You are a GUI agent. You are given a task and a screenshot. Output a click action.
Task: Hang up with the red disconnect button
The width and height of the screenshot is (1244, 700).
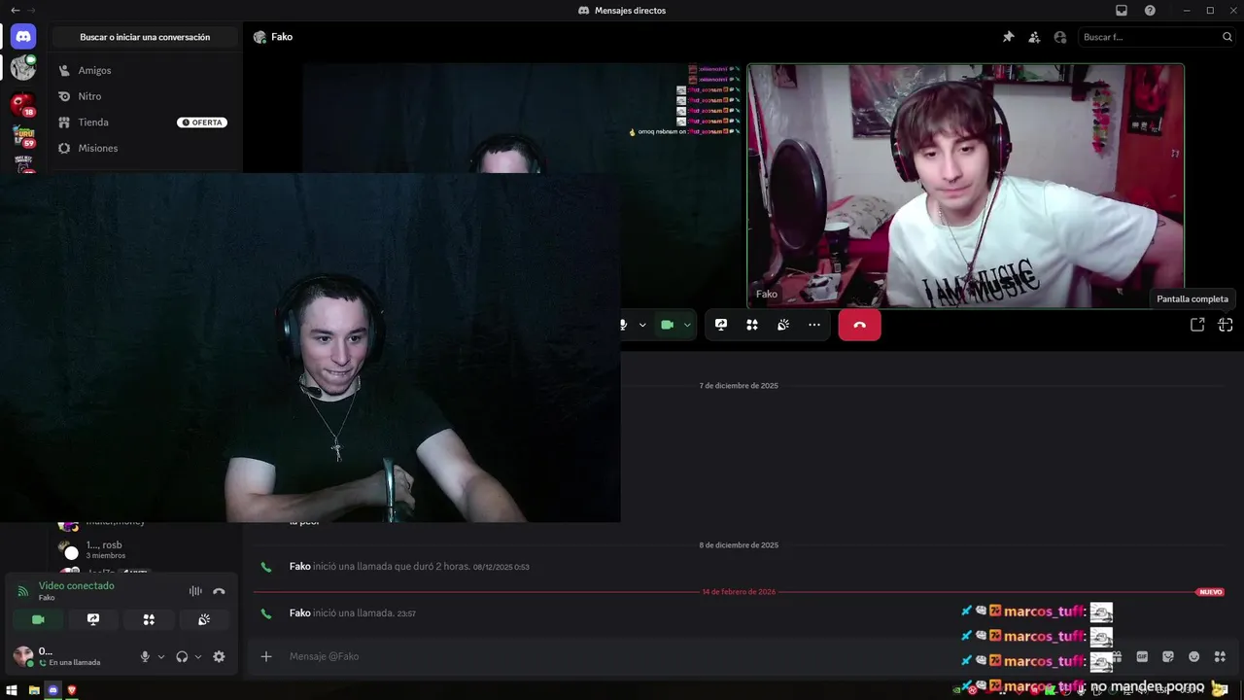pyautogui.click(x=859, y=325)
